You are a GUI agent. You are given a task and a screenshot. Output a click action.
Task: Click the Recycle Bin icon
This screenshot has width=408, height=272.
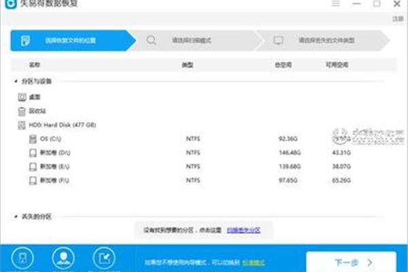(22, 111)
